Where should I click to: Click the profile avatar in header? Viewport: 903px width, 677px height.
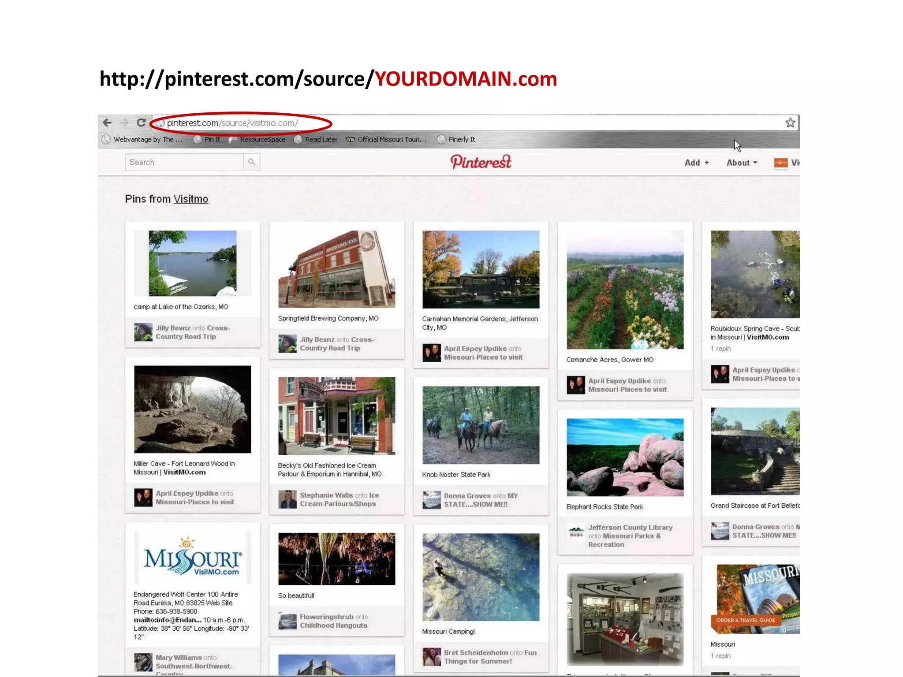click(x=781, y=163)
